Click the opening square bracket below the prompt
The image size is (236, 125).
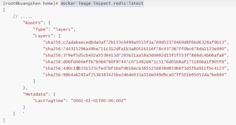tap(4, 10)
